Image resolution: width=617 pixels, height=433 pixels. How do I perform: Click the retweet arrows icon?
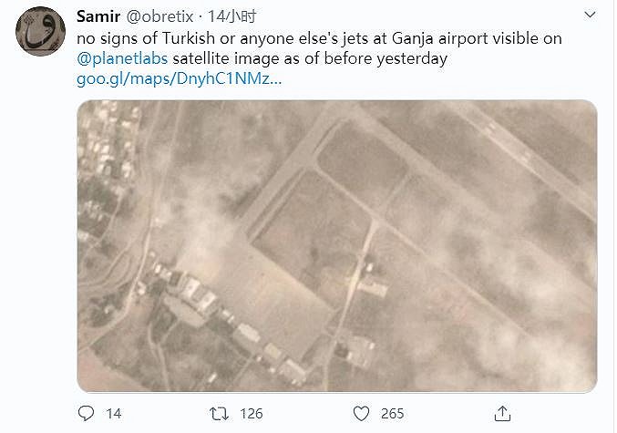pos(219,414)
